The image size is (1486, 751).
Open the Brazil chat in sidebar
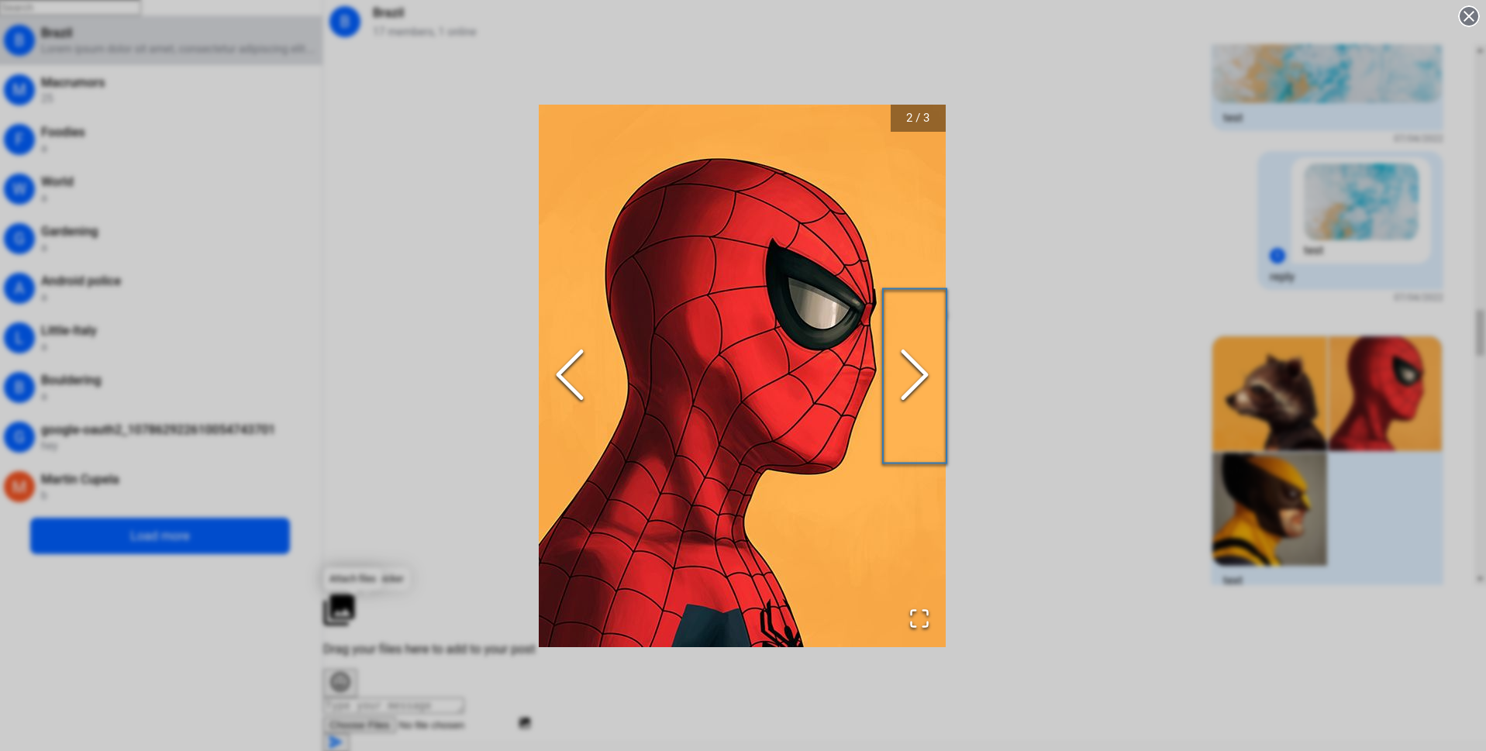click(x=160, y=40)
